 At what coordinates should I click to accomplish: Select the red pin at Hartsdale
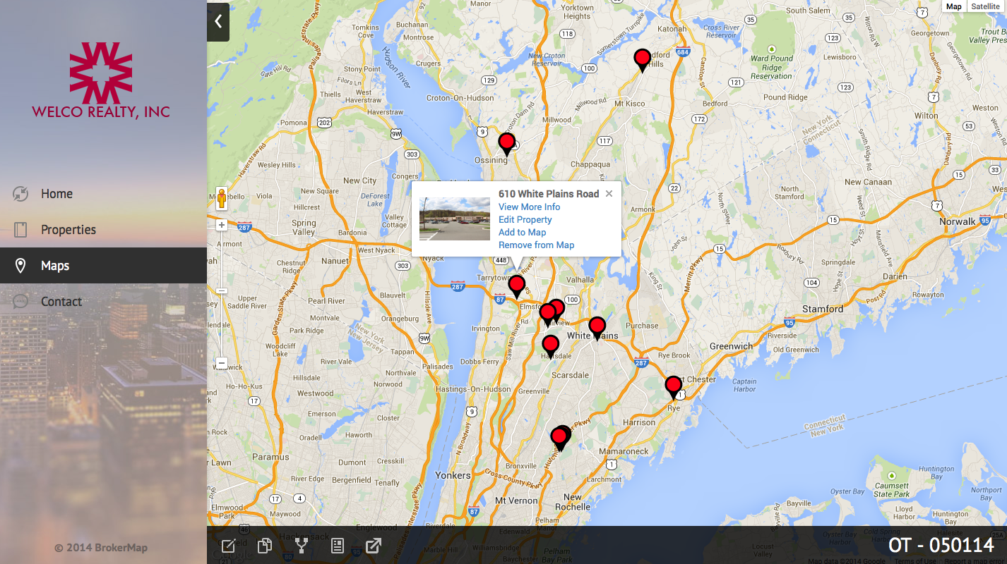point(551,346)
